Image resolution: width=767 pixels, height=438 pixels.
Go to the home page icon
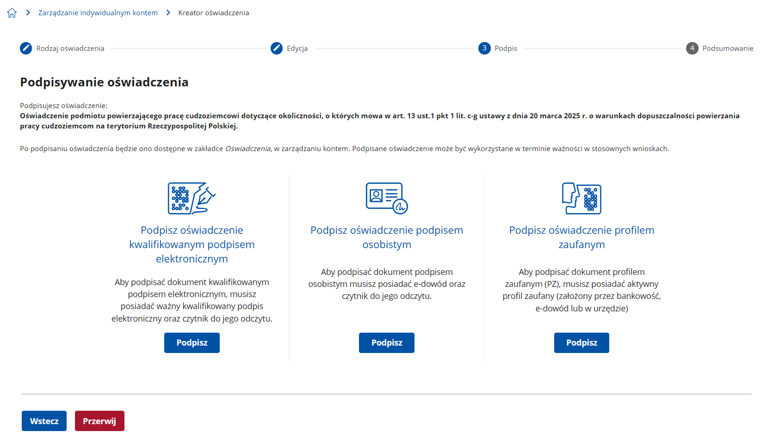[x=12, y=13]
